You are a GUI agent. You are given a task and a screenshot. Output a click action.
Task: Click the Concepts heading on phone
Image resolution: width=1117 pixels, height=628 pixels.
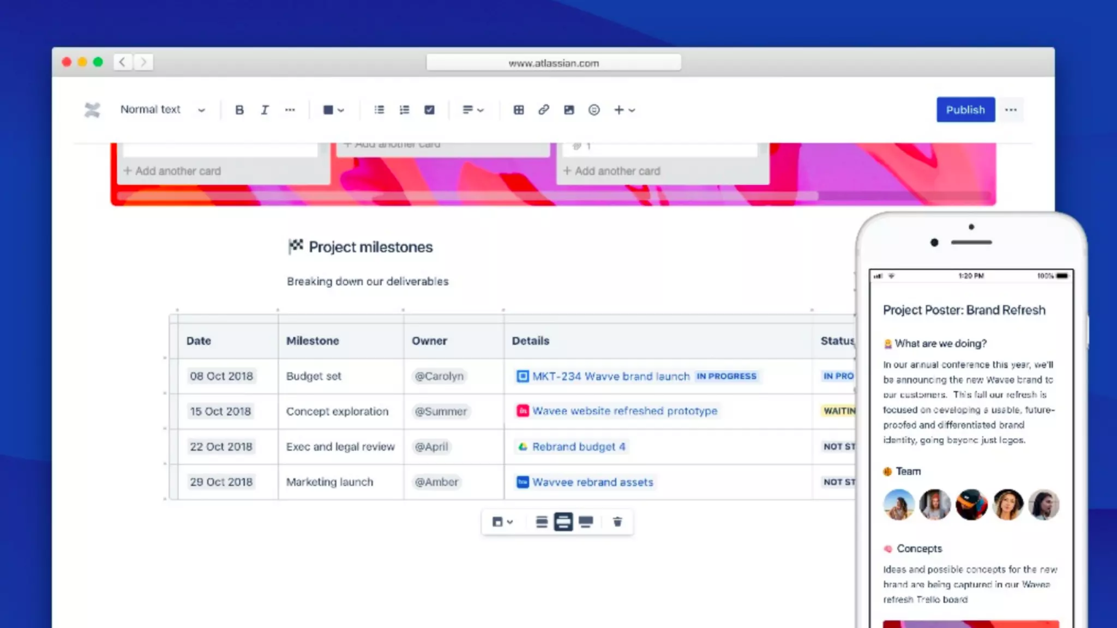point(919,548)
